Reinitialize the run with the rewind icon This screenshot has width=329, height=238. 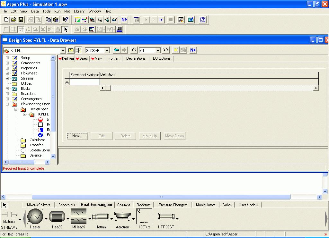tap(161, 20)
